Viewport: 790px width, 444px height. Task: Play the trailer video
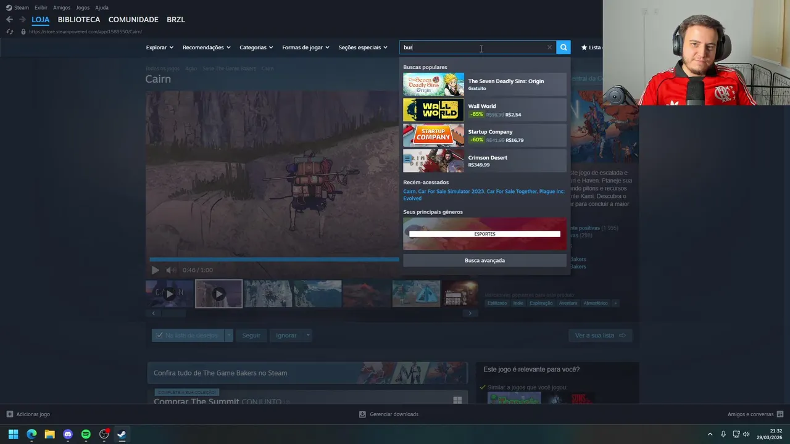[155, 270]
